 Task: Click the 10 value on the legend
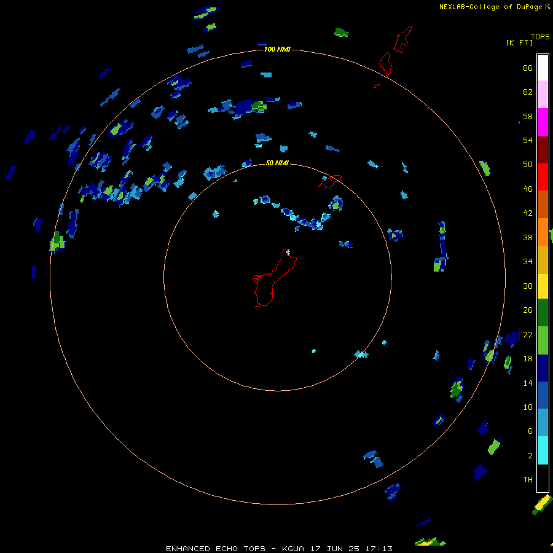click(528, 407)
